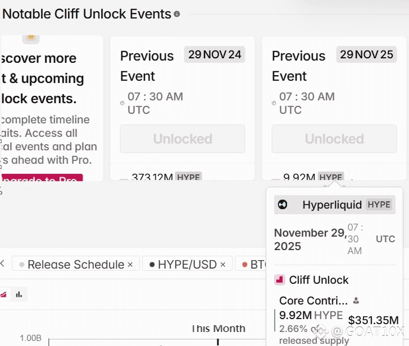This screenshot has width=409, height=346.
Task: Click clock icon on 29 NOV 25 card
Action: click(x=274, y=103)
